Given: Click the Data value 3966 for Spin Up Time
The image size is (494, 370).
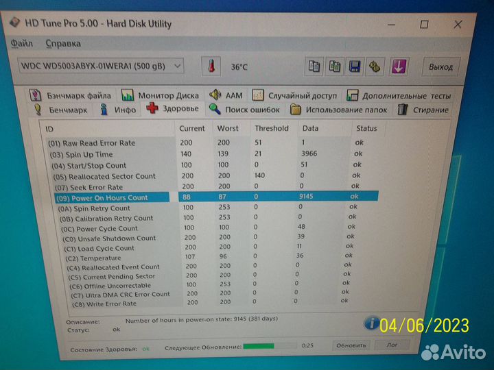Looking at the screenshot, I should click(x=309, y=153).
